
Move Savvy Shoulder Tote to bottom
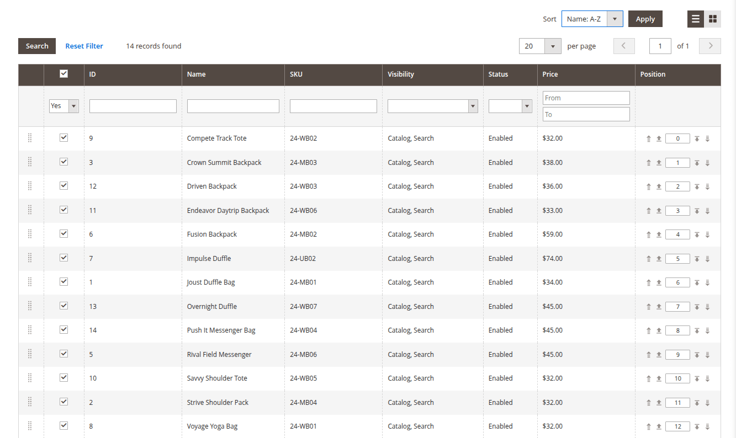pyautogui.click(x=707, y=379)
